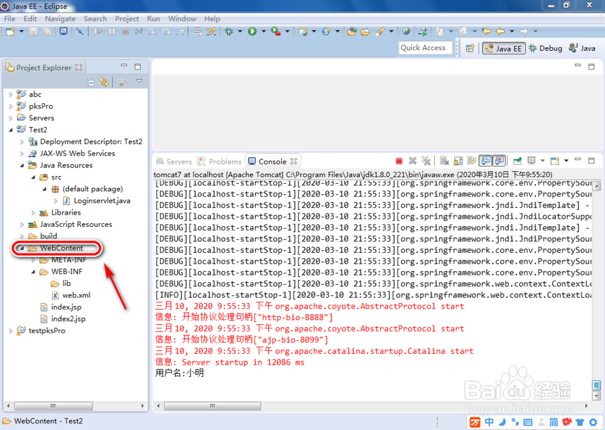Toggle Scroll Lock in the Console
605x430 pixels.
(459, 161)
